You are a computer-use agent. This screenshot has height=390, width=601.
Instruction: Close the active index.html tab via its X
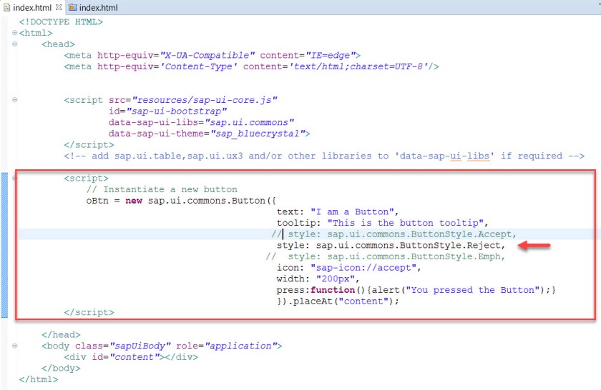[x=59, y=7]
